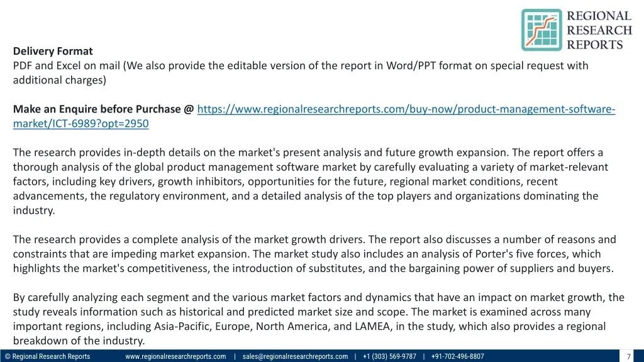The width and height of the screenshot is (644, 362).
Task: Click the paragraph starting 'The research provides a complete'
Action: point(314,254)
